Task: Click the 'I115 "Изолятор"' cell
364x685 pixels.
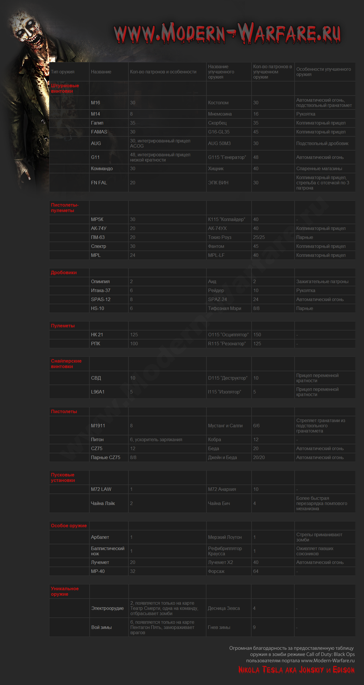Action: pos(229,392)
